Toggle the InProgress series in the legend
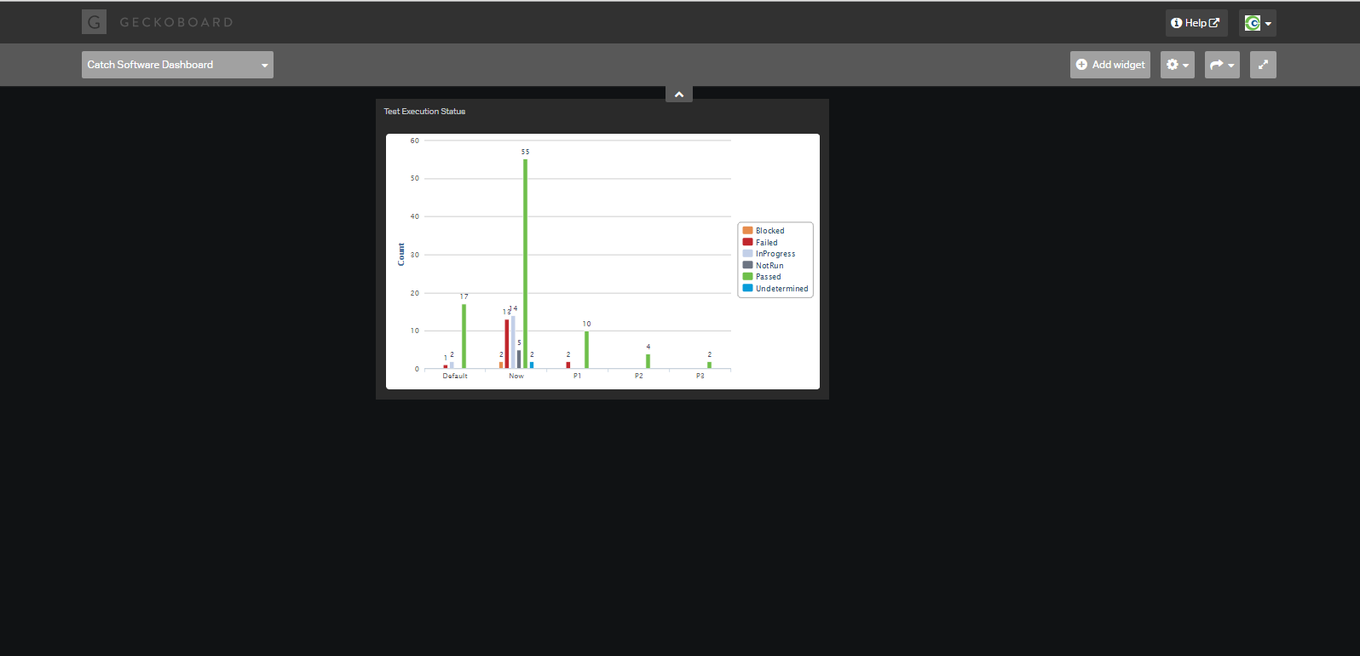 click(775, 254)
